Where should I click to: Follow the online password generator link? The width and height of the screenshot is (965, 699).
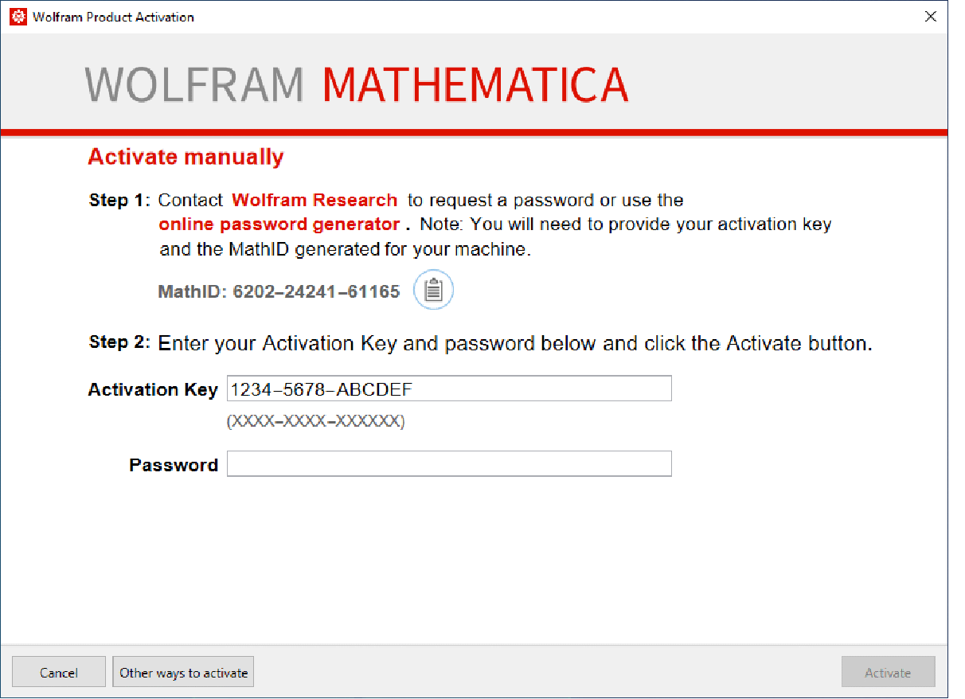pyautogui.click(x=279, y=225)
